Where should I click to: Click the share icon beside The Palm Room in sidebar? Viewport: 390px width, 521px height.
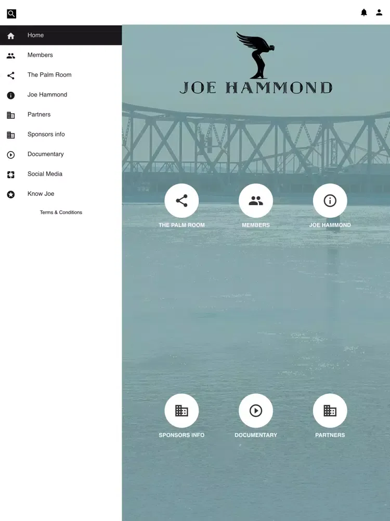pyautogui.click(x=11, y=76)
